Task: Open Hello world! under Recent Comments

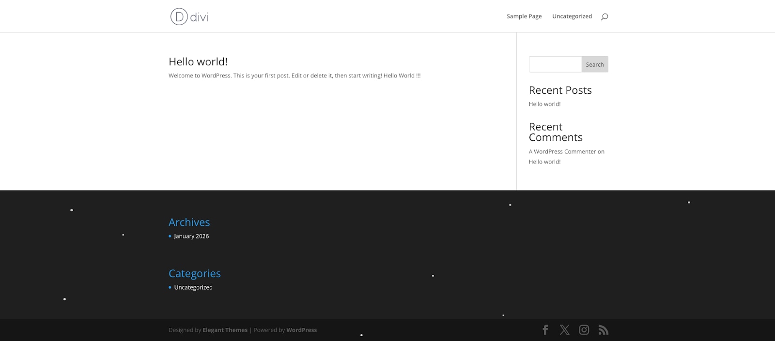Action: pos(544,162)
